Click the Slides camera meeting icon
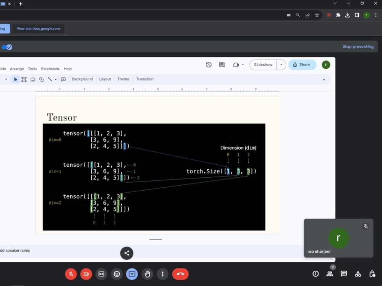This screenshot has height=286, width=382. 236,65
